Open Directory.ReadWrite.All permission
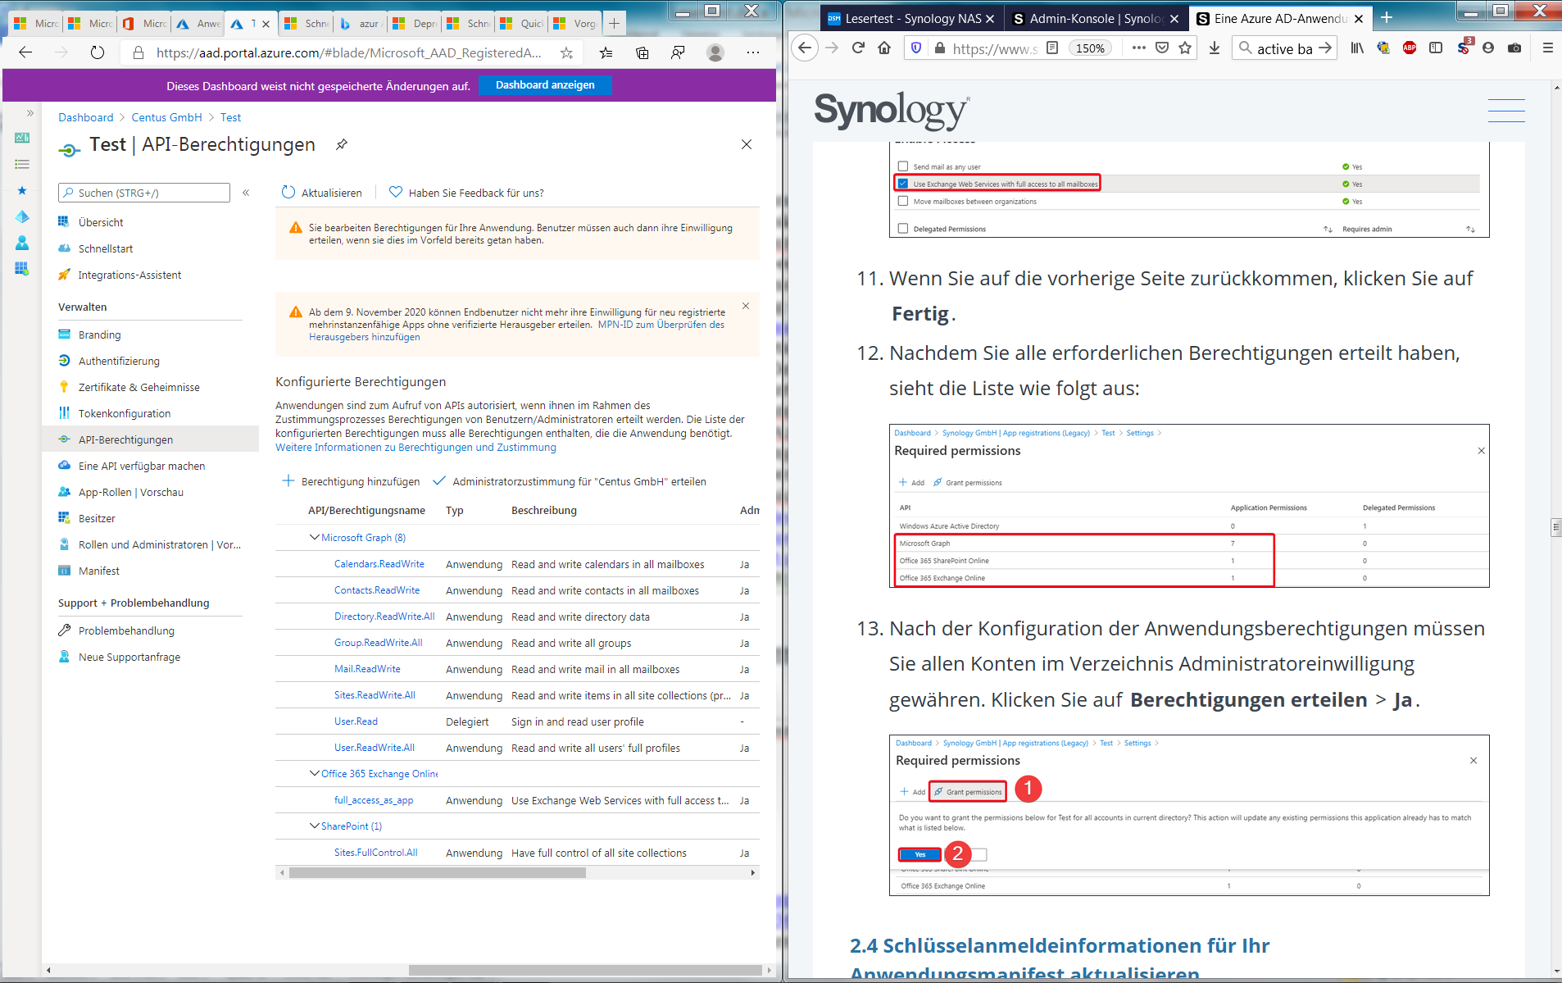Viewport: 1562px width, 983px height. point(384,617)
